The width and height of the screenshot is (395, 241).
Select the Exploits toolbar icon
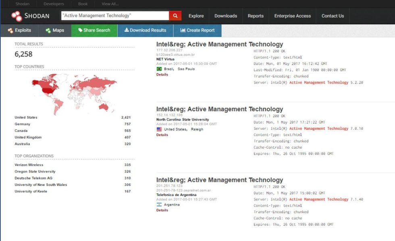tap(10, 30)
